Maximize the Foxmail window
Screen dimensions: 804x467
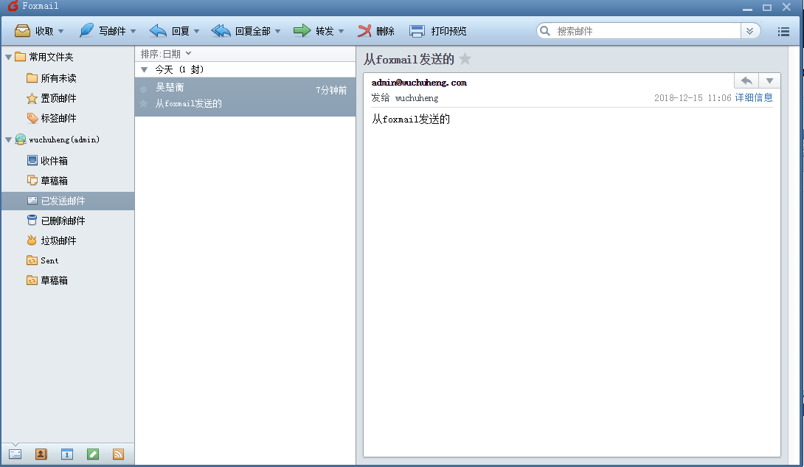pyautogui.click(x=767, y=7)
